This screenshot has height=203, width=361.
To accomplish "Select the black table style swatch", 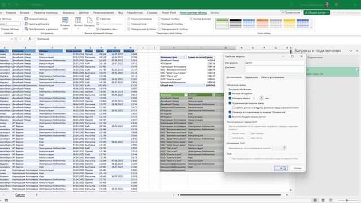I will tap(236, 24).
